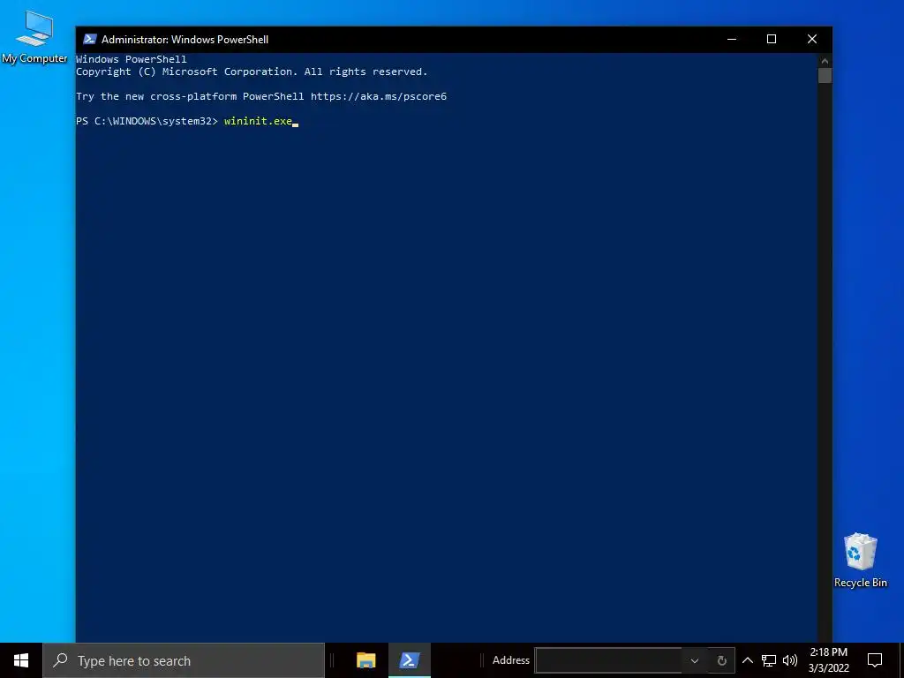Maximize the PowerShell window

[772, 39]
